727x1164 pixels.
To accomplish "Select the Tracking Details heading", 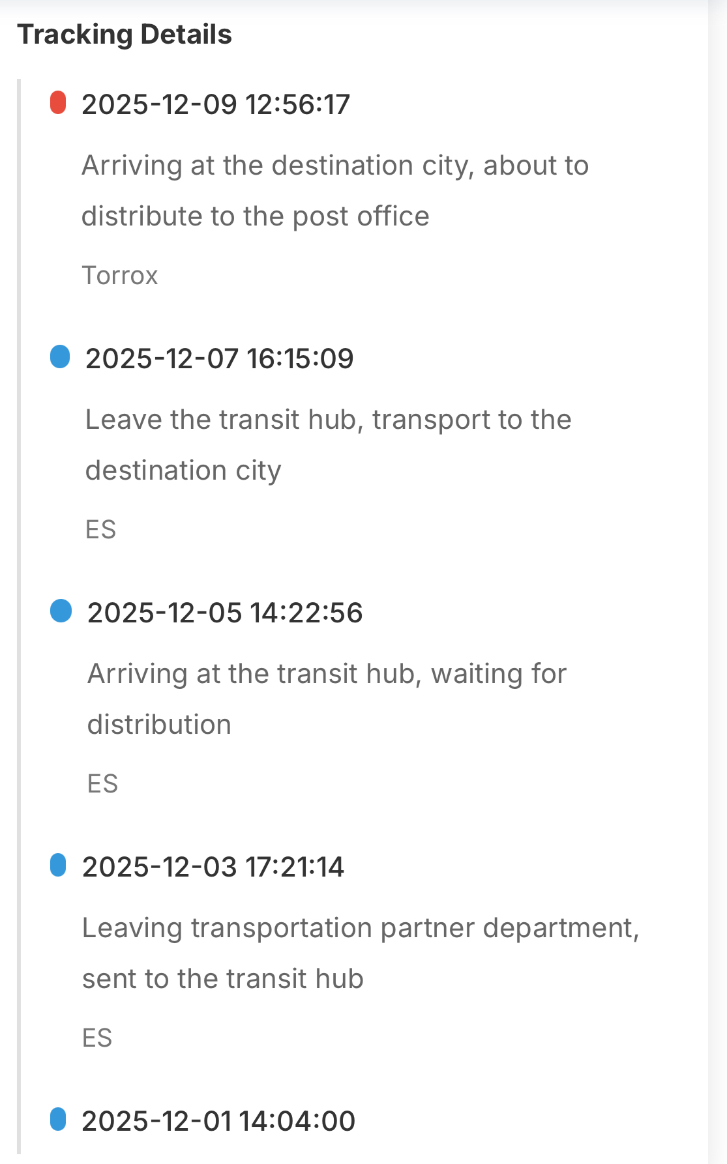I will [x=125, y=35].
